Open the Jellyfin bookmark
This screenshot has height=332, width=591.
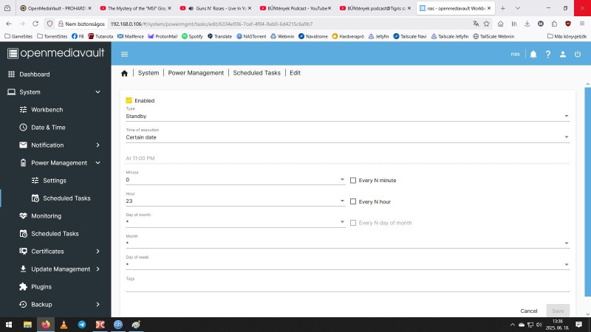click(378, 36)
